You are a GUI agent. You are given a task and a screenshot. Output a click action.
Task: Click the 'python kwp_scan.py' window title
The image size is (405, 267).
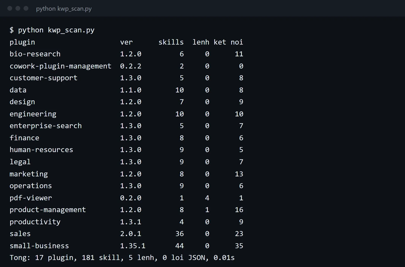(x=64, y=9)
